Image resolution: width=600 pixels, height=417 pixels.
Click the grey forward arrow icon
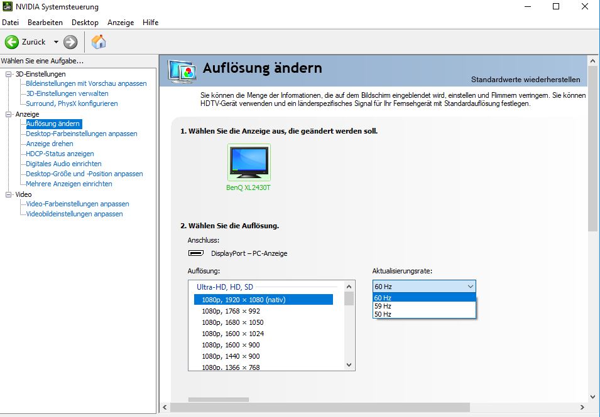(70, 42)
